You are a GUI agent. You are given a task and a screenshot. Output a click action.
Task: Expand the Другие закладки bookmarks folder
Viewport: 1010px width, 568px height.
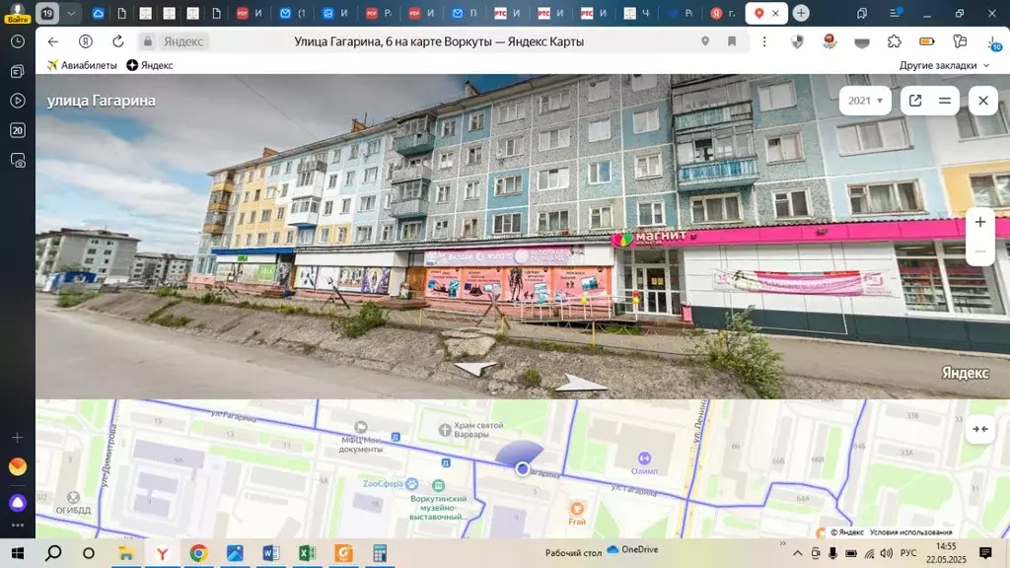coord(944,66)
